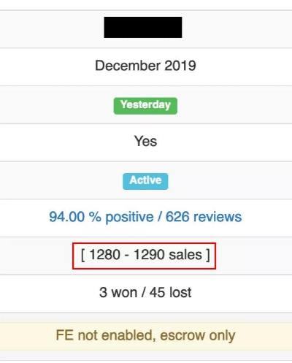Click the 3 won / 45 lost text
This screenshot has height=363, width=292.
(145, 292)
